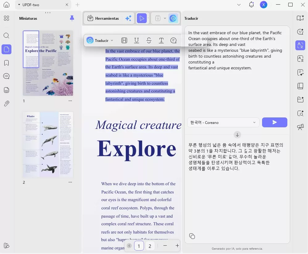Open more options for thumbnail page 2

(x=70, y=182)
